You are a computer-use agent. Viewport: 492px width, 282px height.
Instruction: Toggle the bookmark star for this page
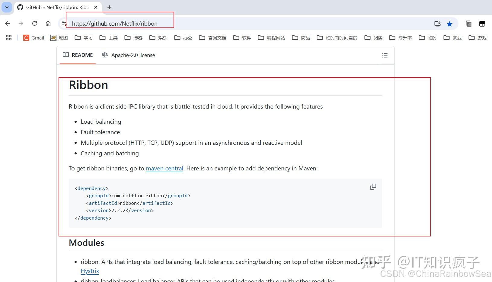point(449,24)
